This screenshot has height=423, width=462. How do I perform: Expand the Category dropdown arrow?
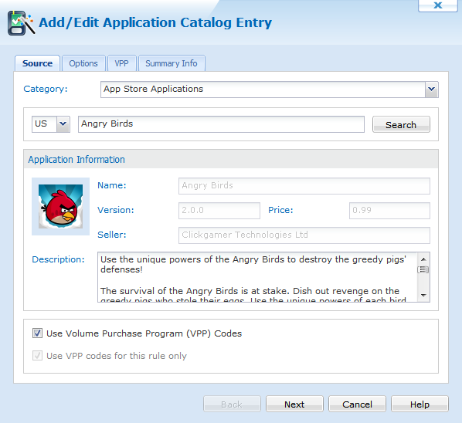(x=431, y=90)
